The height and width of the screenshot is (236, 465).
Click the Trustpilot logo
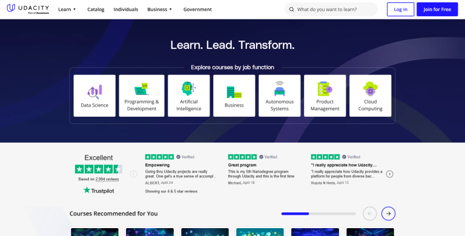[99, 191]
